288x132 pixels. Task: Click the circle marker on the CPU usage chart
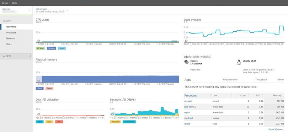[38, 41]
